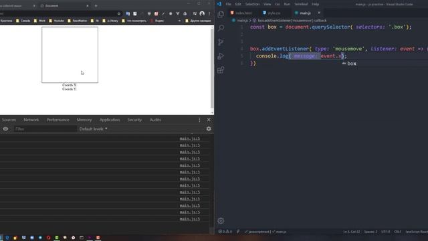Open the Network tab in DevTools
428x241 pixels.
[31, 120]
